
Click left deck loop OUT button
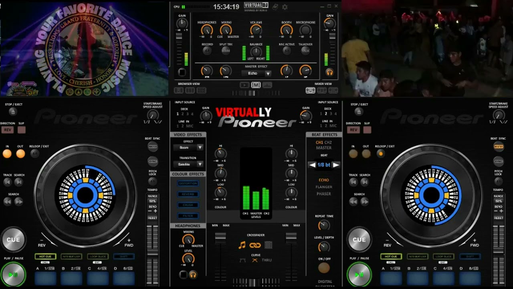[x=20, y=154]
